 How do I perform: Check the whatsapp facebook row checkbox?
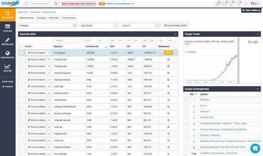[21, 73]
